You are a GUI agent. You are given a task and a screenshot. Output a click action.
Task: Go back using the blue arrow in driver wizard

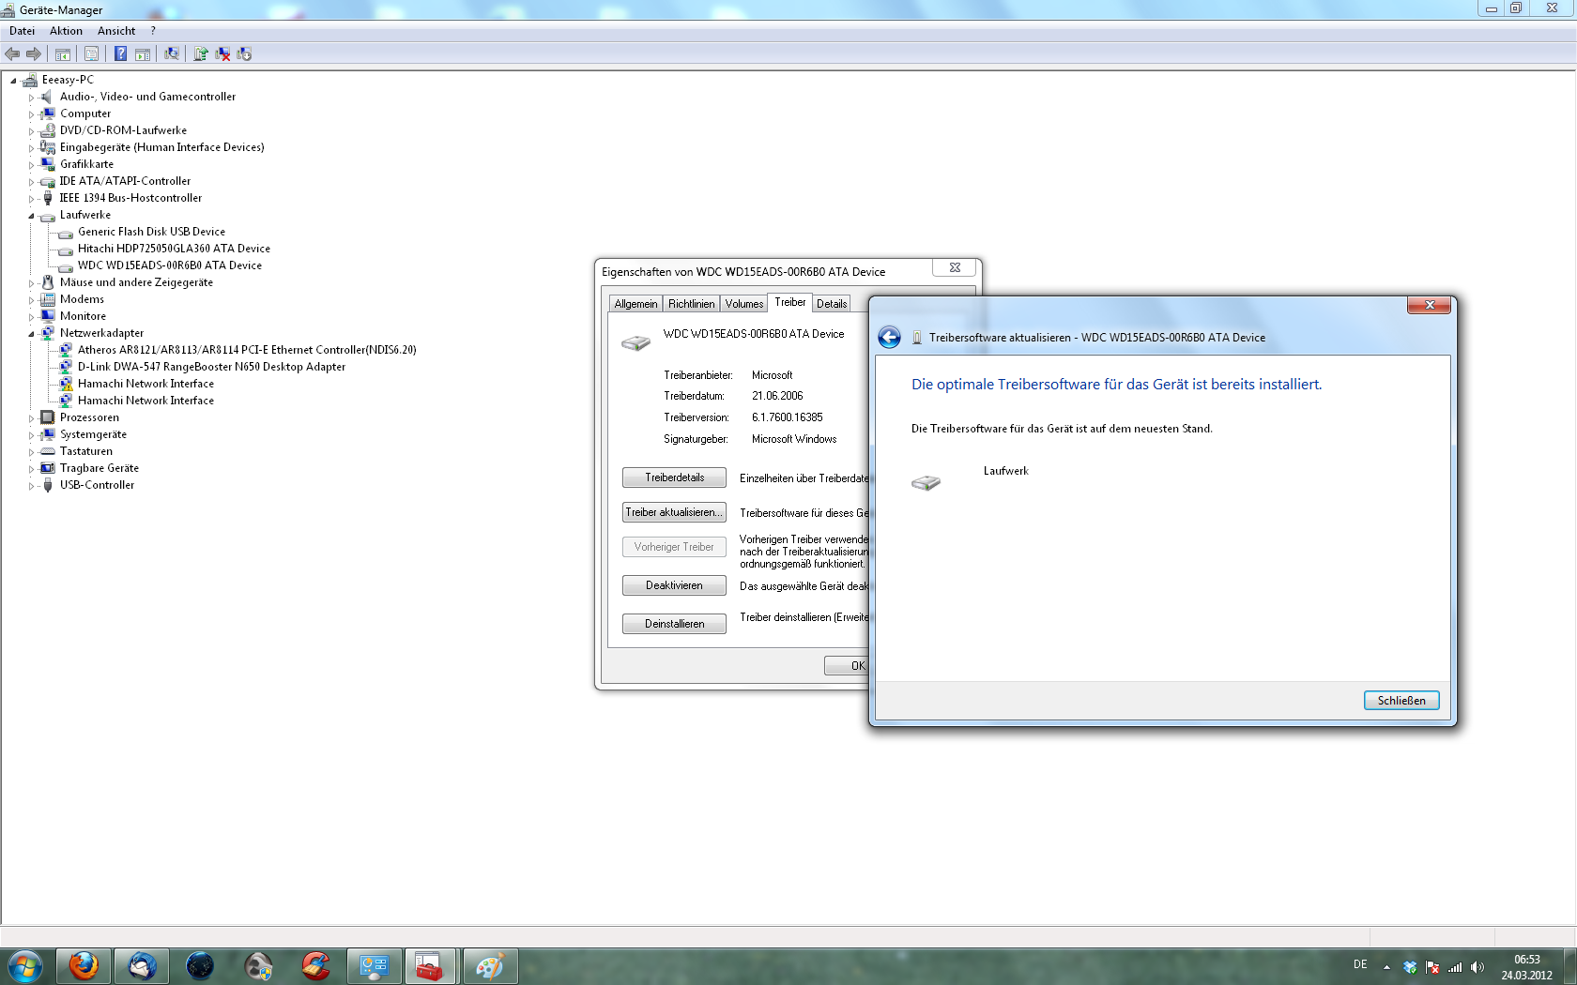click(x=889, y=338)
